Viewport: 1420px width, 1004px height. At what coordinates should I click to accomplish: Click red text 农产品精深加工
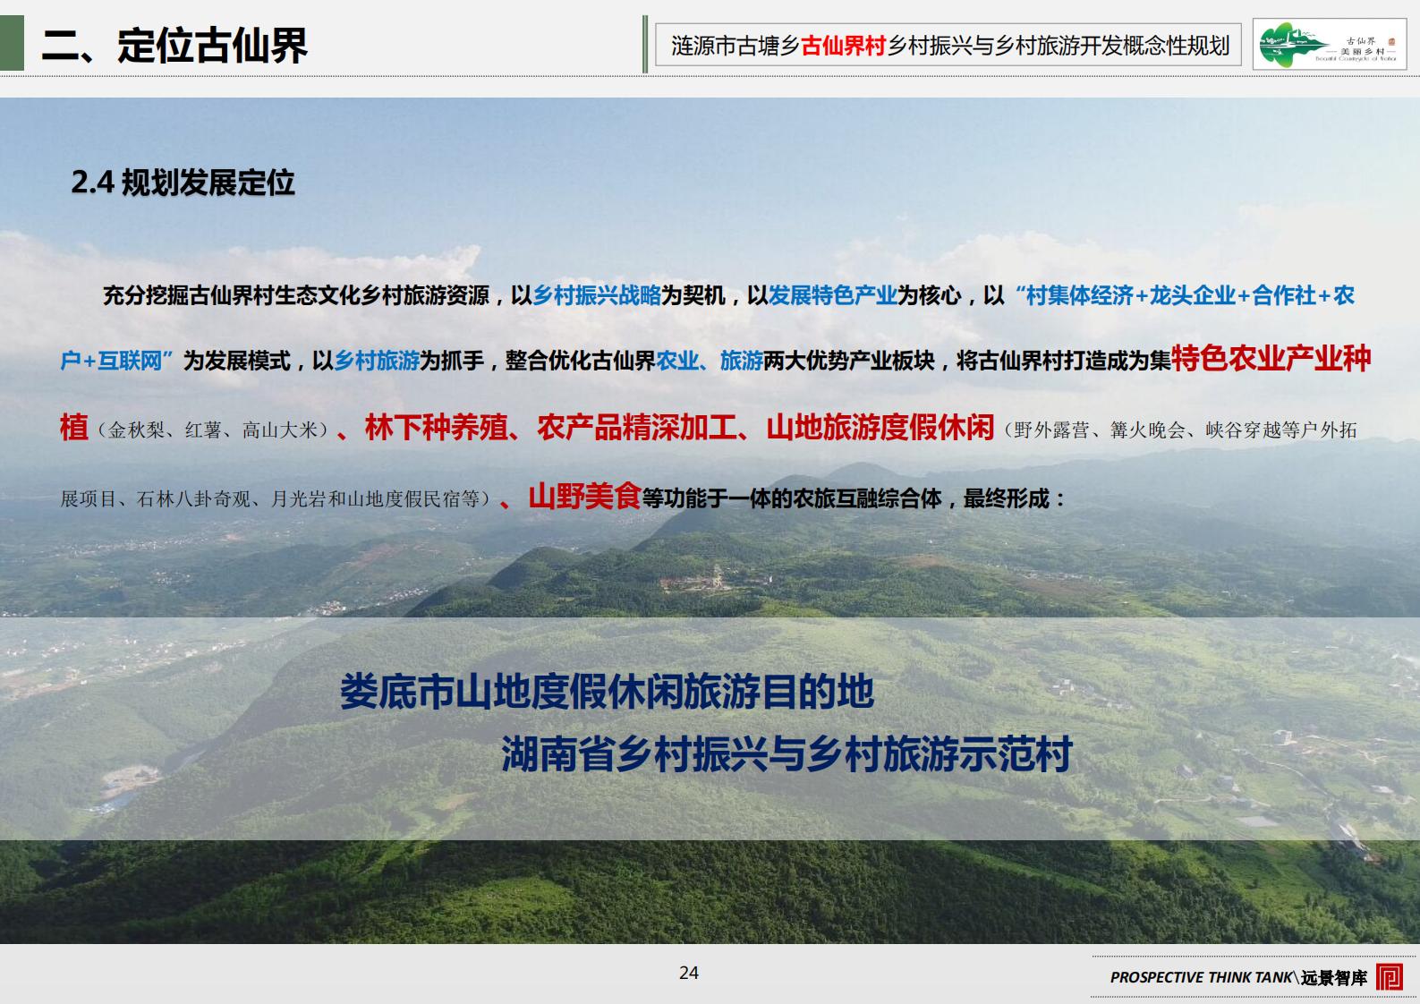(x=637, y=428)
